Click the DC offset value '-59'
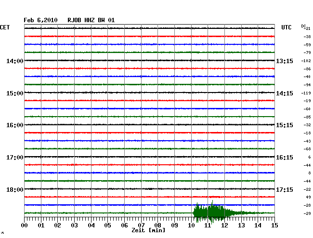313x238 pixels. pyautogui.click(x=307, y=45)
